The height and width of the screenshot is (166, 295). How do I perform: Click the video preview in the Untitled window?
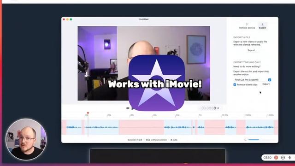(x=144, y=63)
